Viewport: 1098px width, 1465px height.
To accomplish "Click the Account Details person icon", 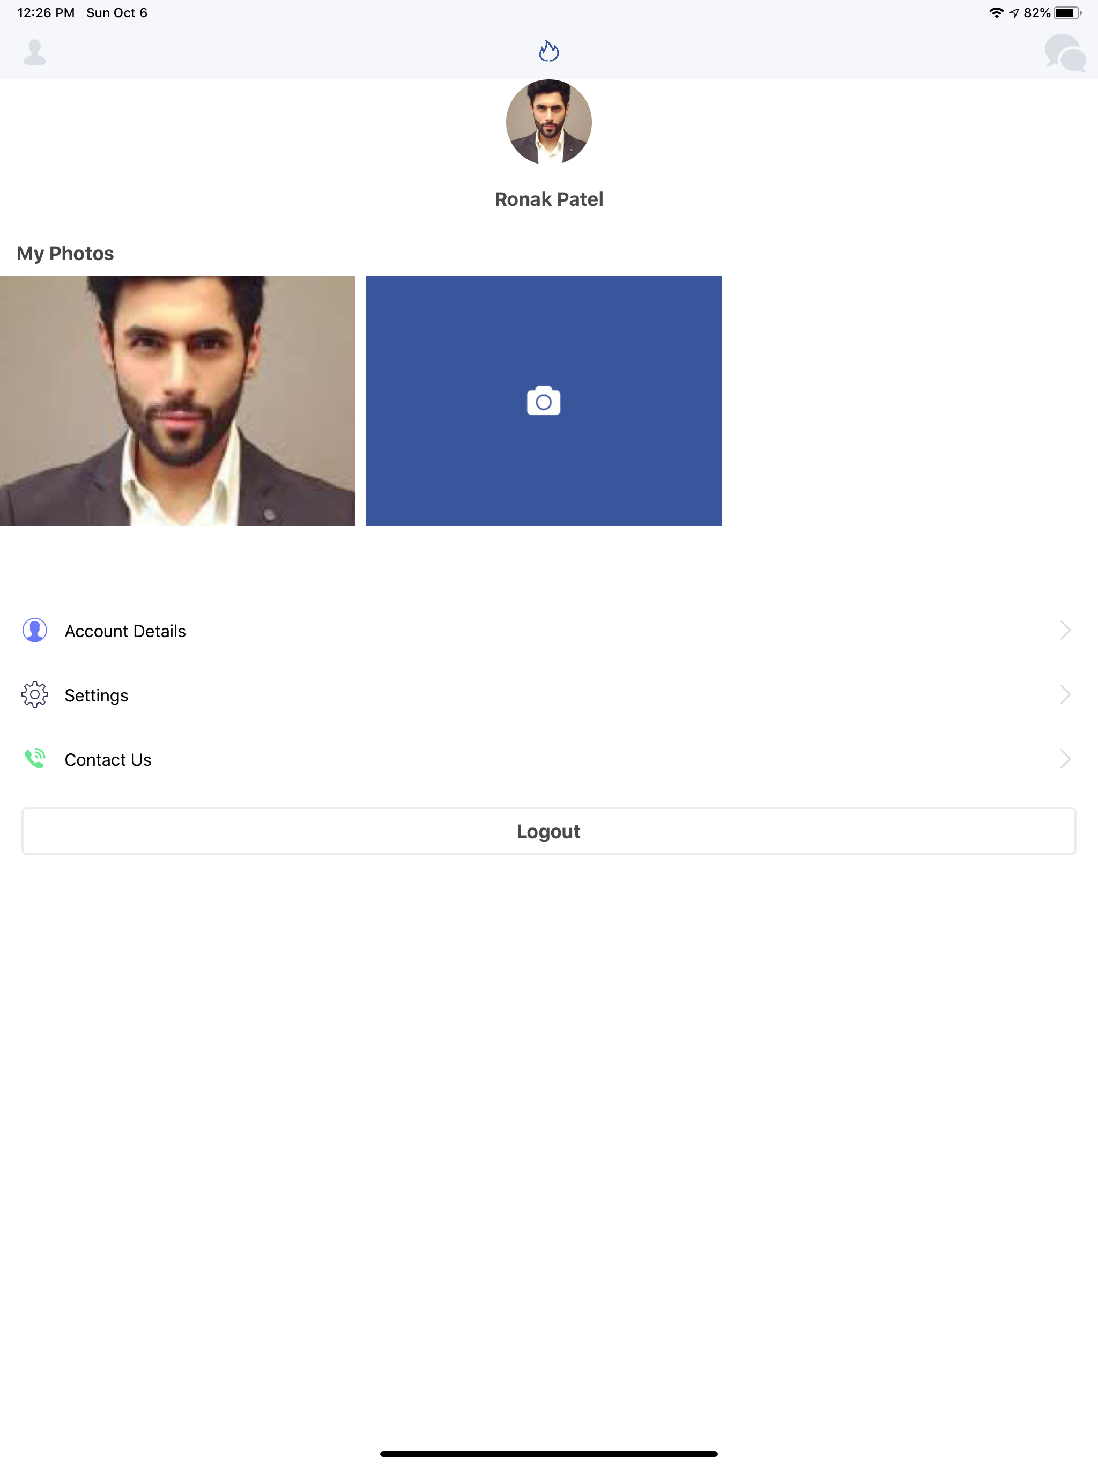I will coord(35,630).
